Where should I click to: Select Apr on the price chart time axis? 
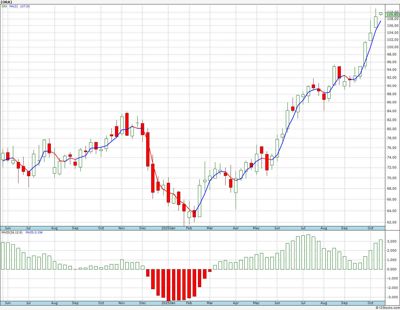[236, 228]
